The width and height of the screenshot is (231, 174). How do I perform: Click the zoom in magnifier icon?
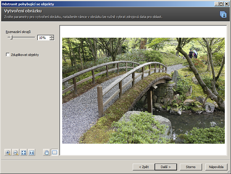[8, 152]
